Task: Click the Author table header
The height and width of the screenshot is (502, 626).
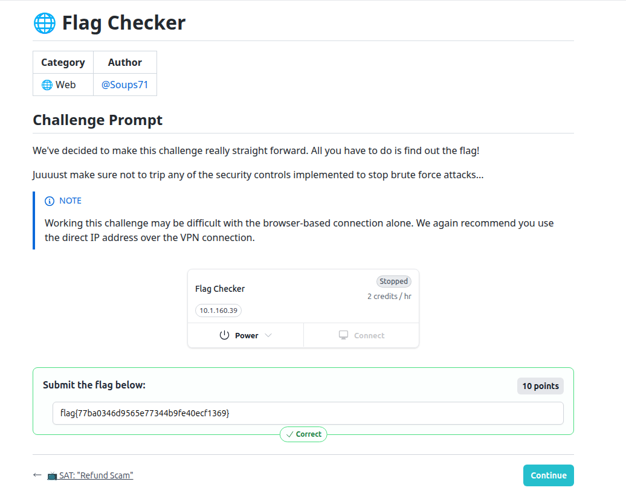Action: click(124, 62)
